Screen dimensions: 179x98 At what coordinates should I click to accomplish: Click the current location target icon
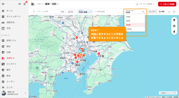pos(174,26)
